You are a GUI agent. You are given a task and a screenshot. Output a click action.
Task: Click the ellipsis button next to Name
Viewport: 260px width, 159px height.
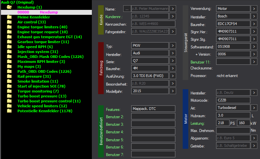point(127,8)
